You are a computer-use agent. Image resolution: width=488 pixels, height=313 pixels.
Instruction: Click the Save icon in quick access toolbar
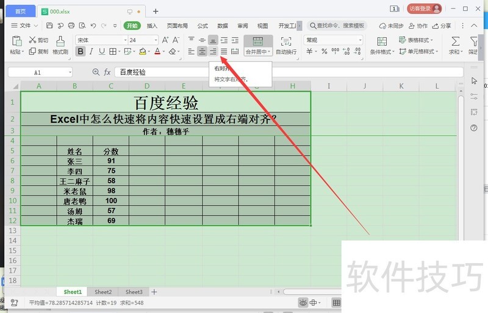[49, 26]
